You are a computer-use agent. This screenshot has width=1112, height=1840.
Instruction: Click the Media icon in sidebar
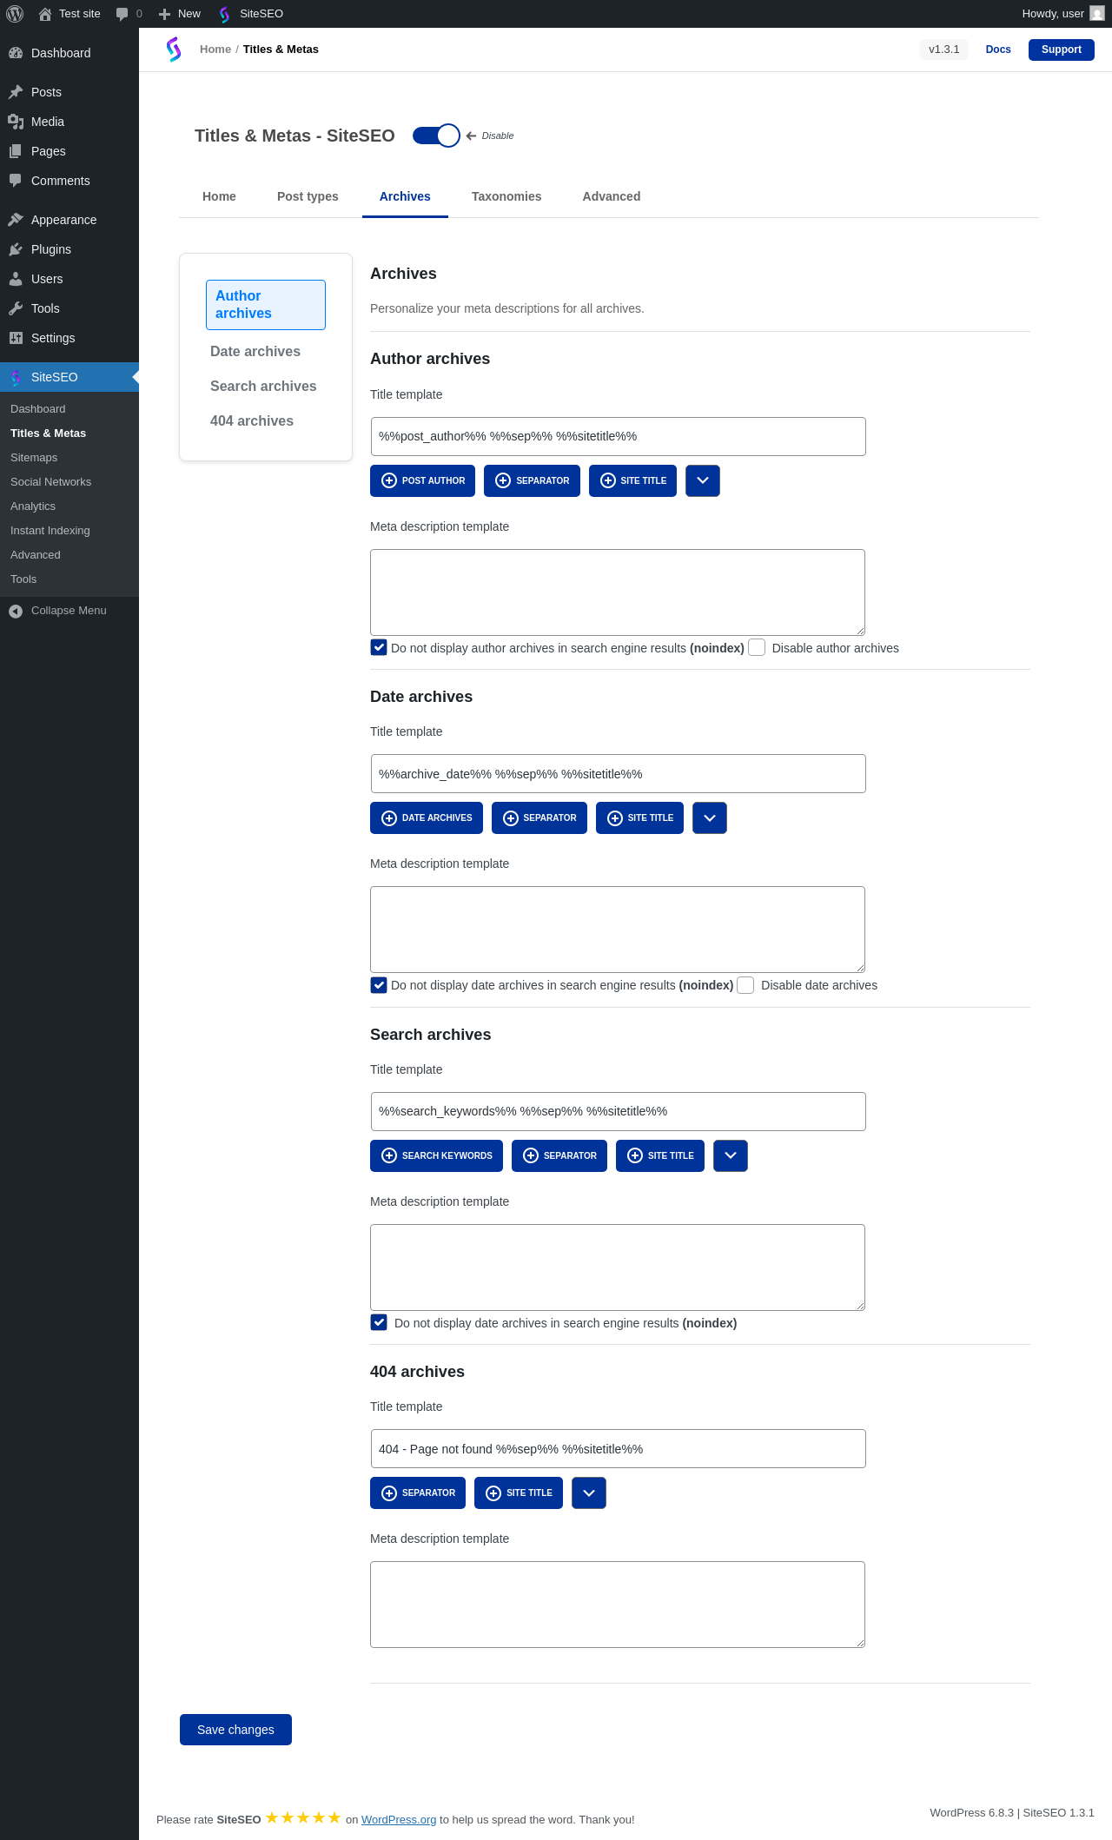coord(16,122)
